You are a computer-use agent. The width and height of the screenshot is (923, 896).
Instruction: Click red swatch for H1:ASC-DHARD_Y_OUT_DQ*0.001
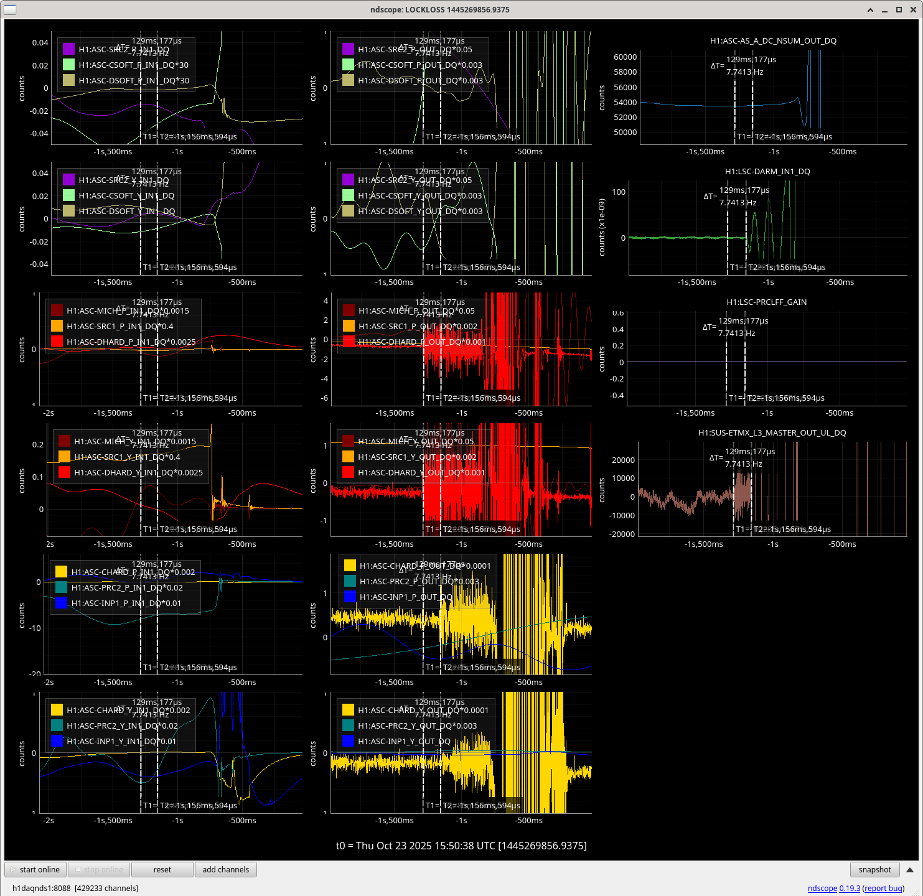pyautogui.click(x=348, y=472)
